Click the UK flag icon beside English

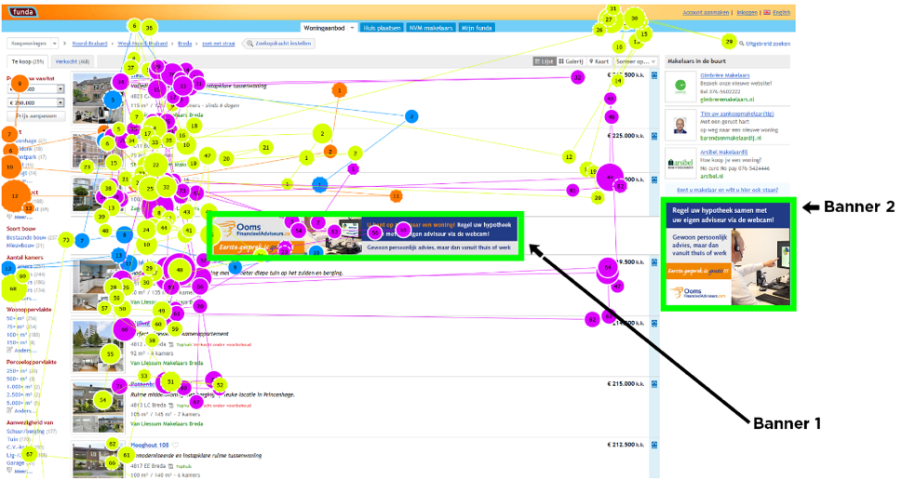point(766,13)
